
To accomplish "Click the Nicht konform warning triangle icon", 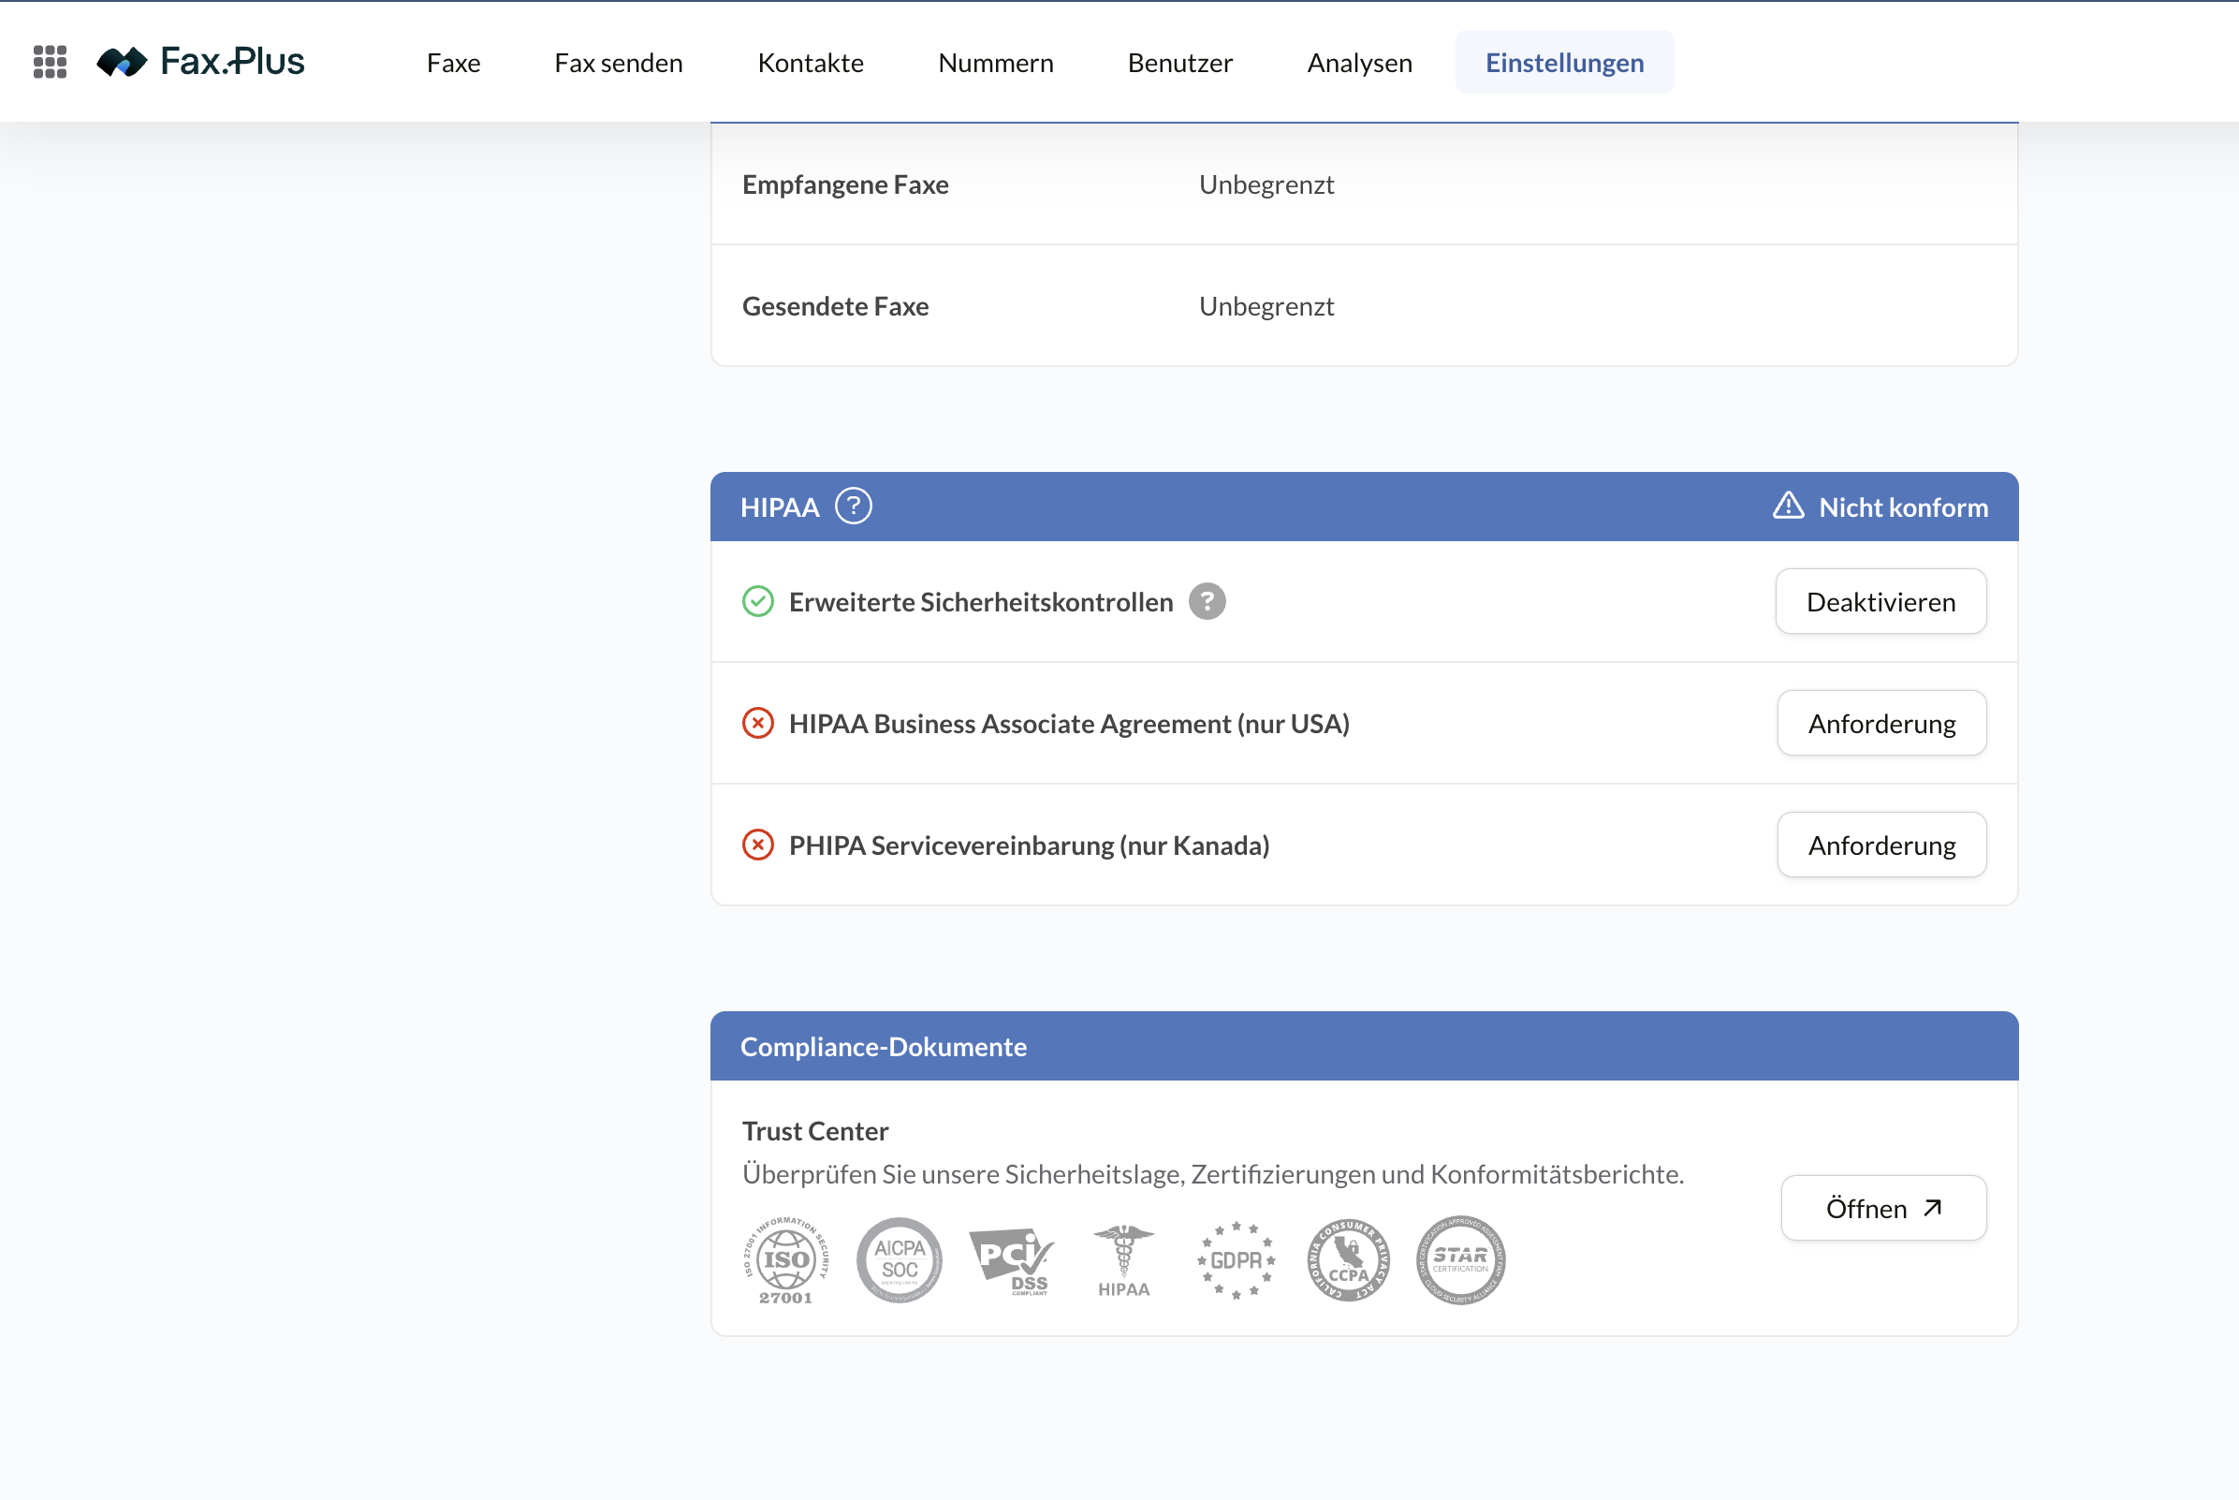I will click(x=1788, y=506).
